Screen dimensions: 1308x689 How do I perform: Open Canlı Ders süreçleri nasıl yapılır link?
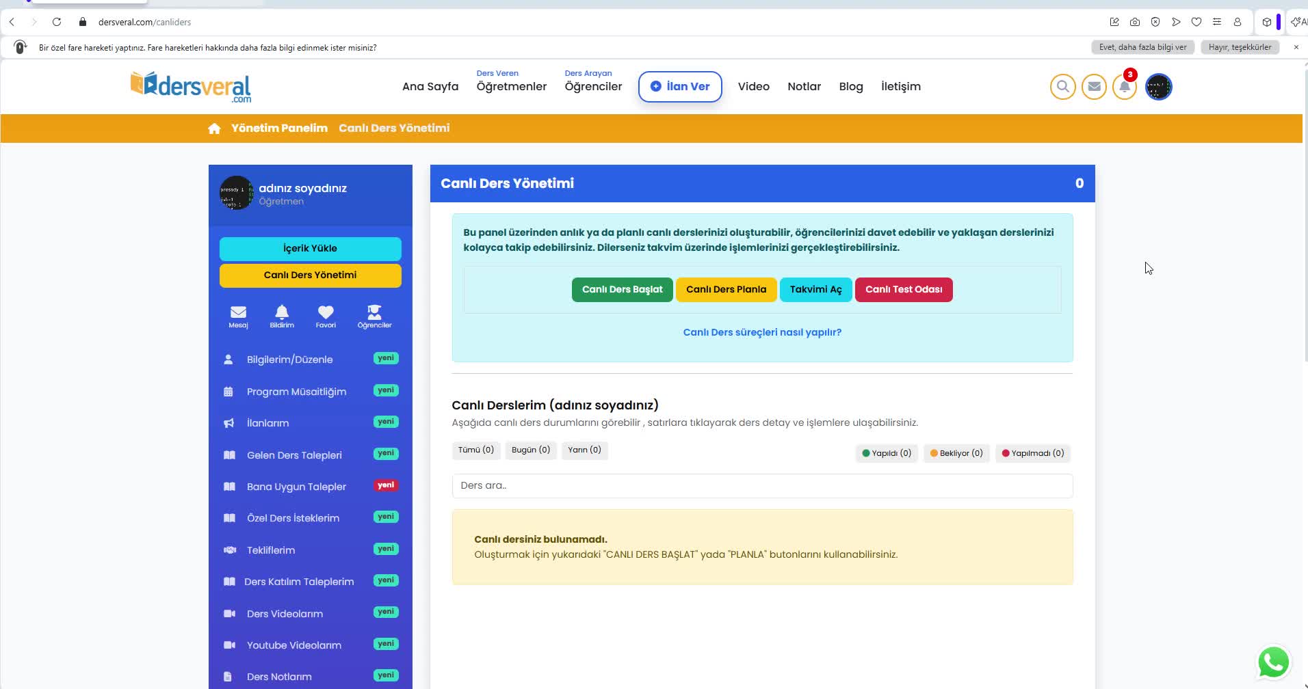[762, 332]
